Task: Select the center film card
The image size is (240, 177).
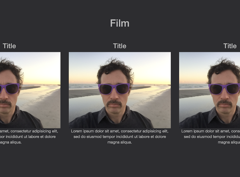Action: (119, 94)
